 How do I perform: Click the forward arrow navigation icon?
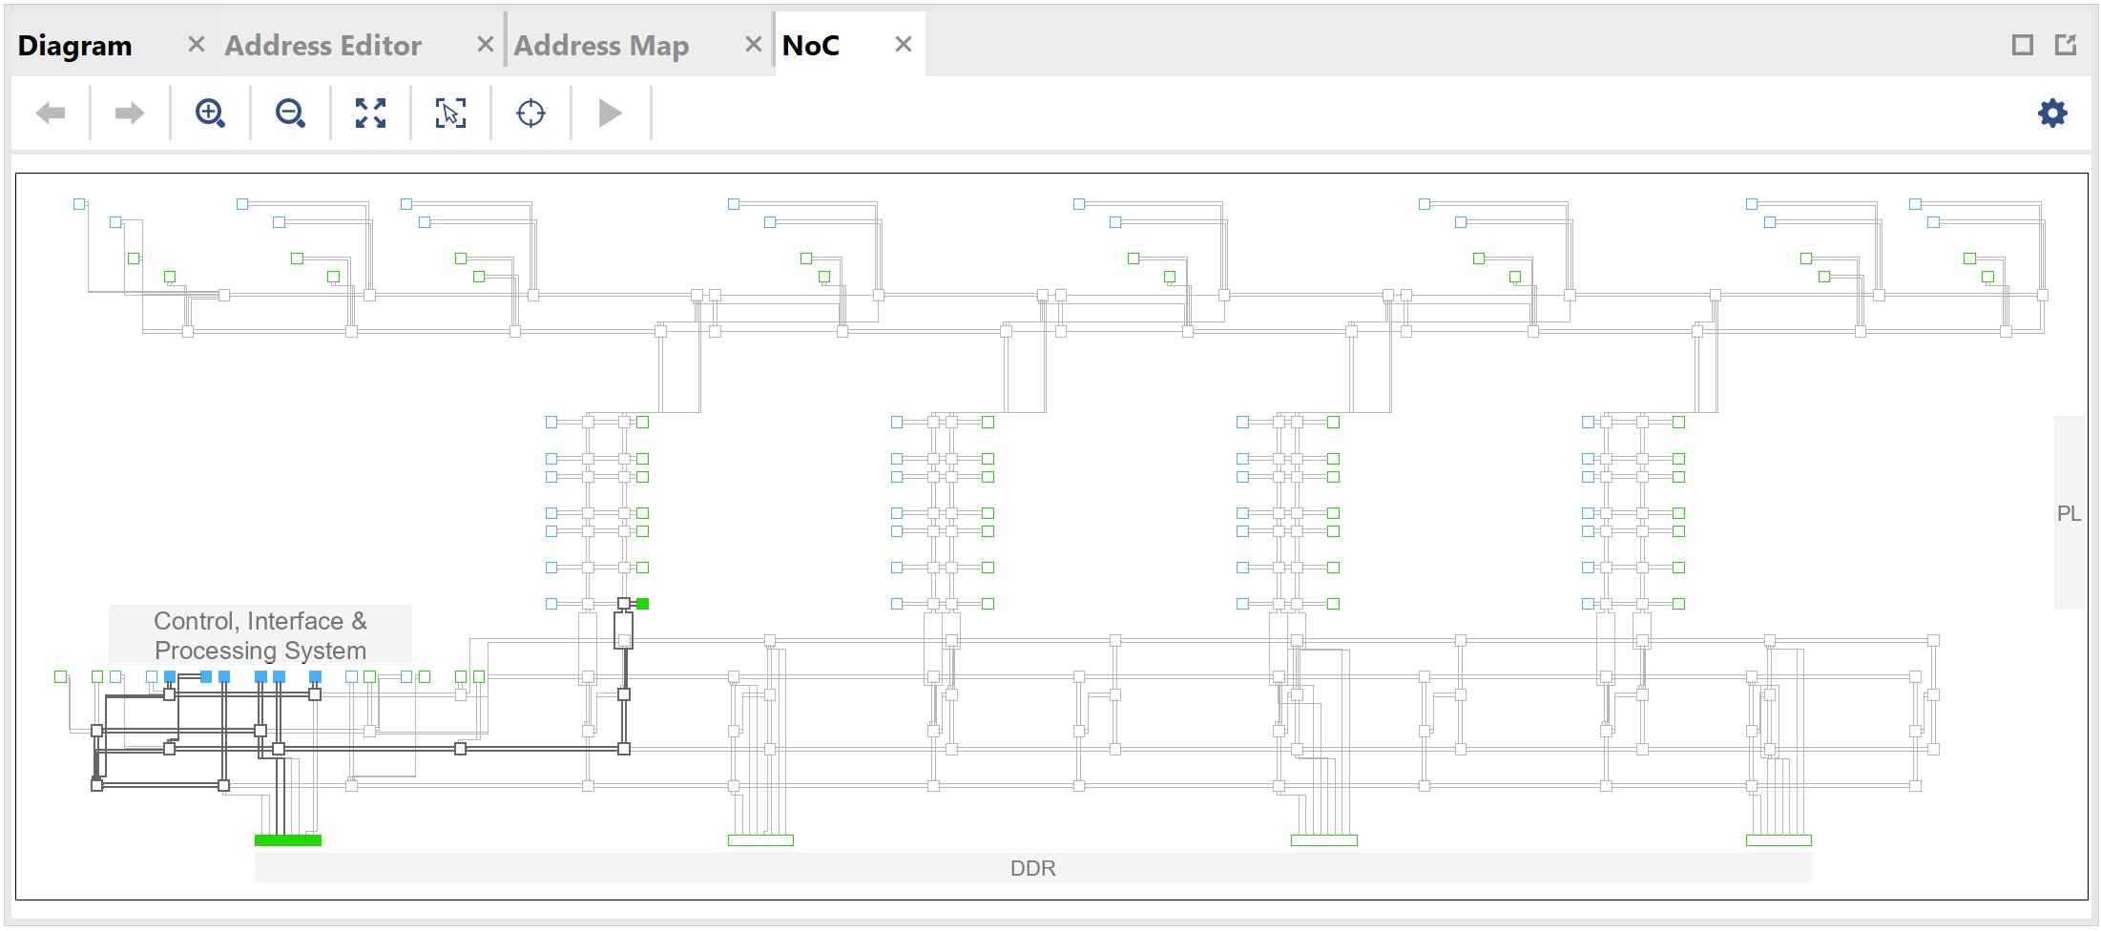tap(130, 114)
